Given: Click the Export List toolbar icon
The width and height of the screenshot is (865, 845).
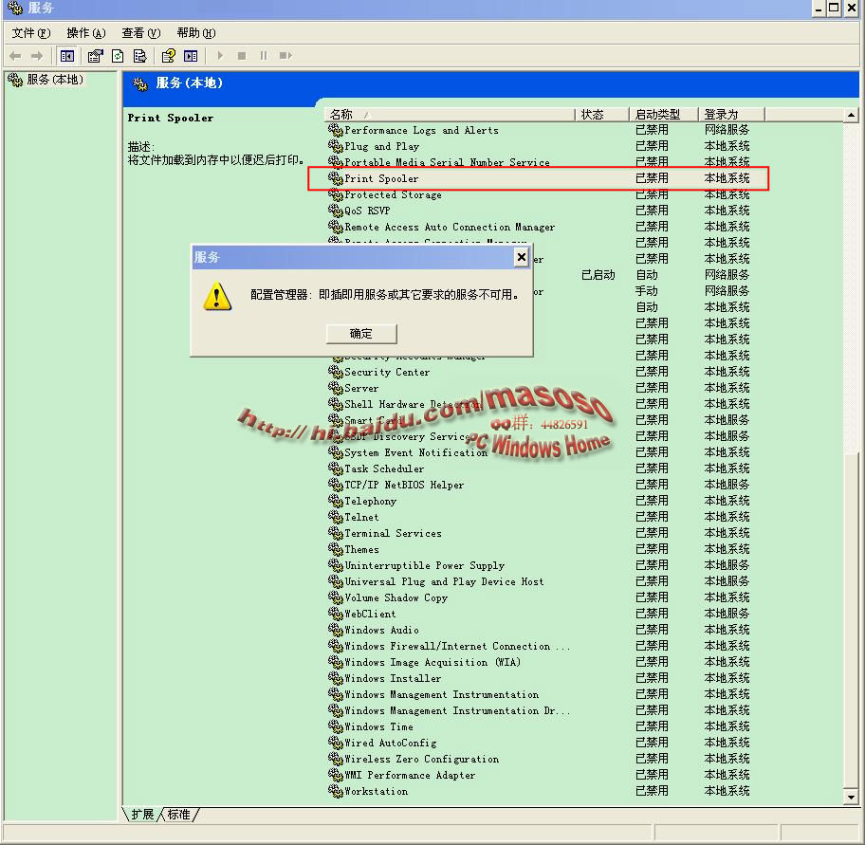Looking at the screenshot, I should (x=140, y=56).
